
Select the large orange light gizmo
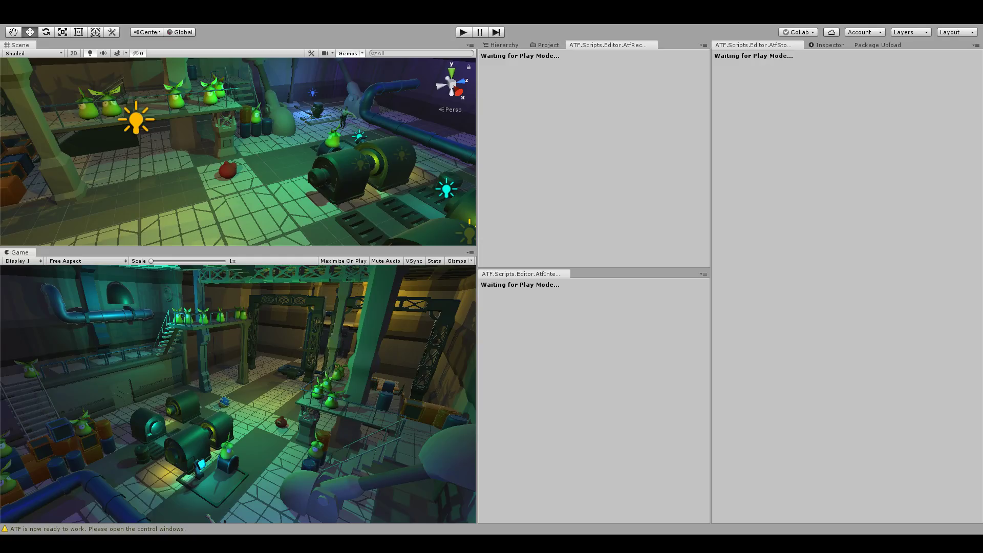(x=136, y=118)
